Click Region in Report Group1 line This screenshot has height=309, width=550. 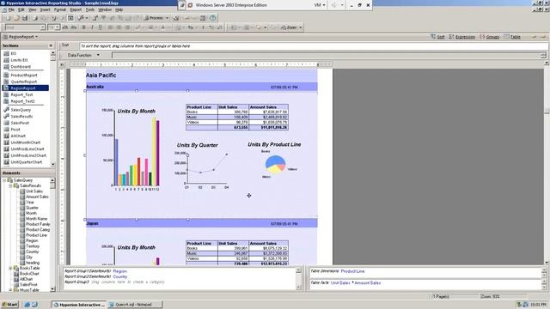point(120,271)
